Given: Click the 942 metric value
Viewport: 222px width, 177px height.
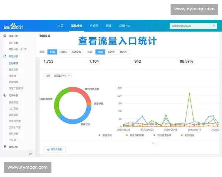Looking at the screenshot, I should point(138,62).
